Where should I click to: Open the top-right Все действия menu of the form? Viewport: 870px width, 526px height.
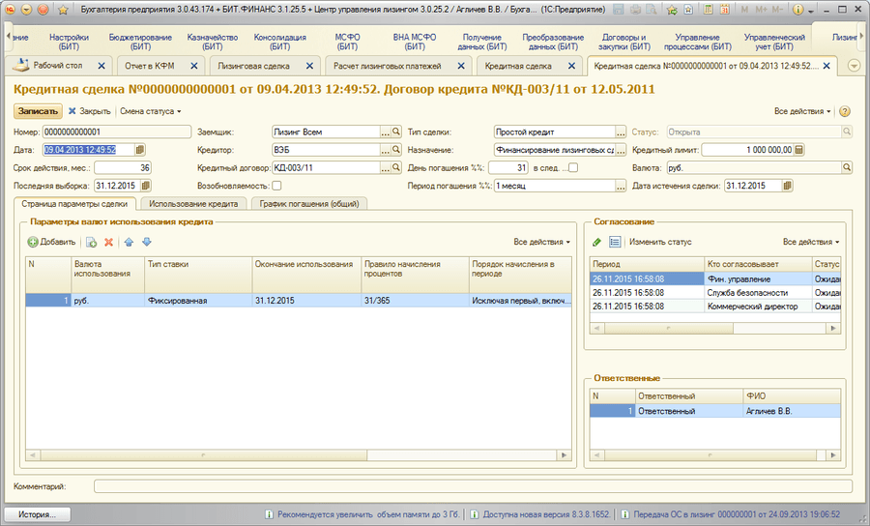tap(802, 111)
